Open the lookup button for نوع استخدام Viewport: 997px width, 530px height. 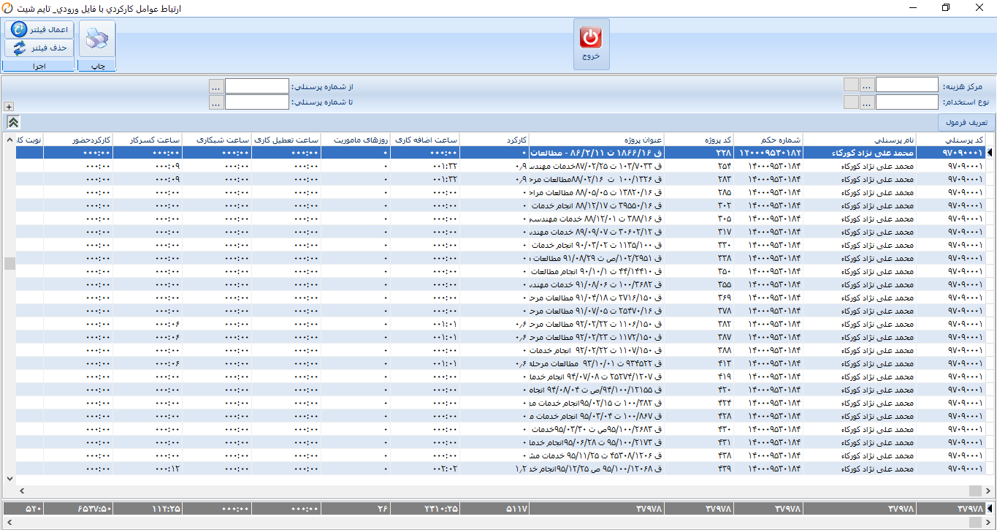(866, 102)
